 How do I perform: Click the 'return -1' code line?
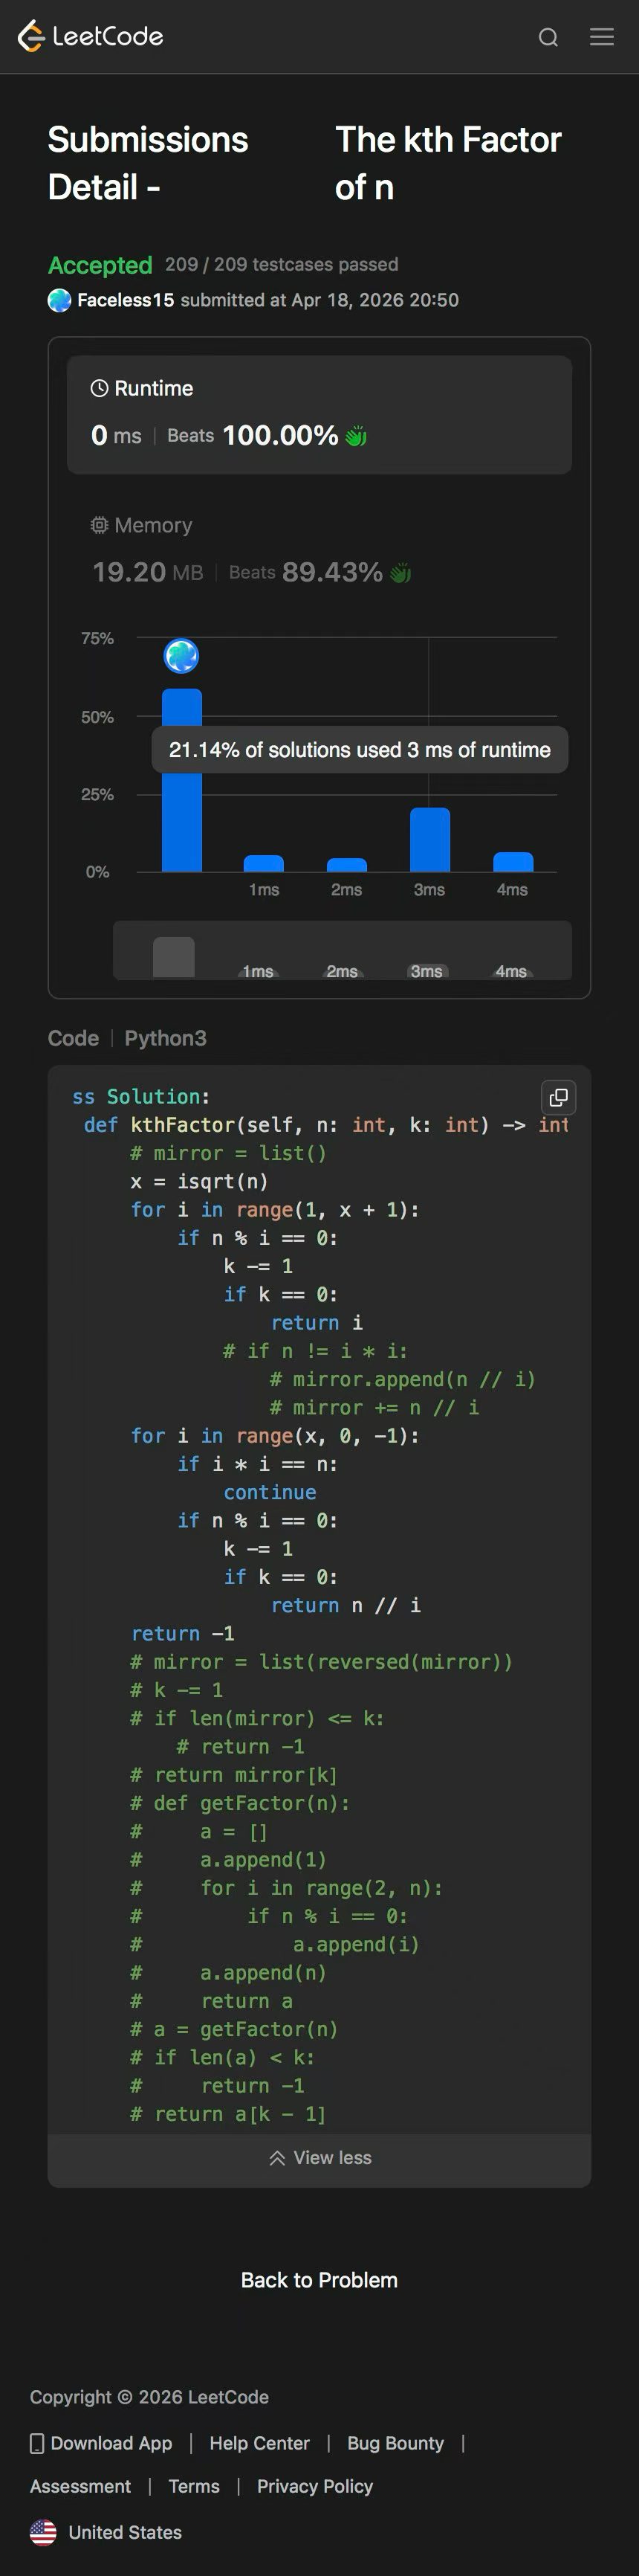click(183, 1633)
